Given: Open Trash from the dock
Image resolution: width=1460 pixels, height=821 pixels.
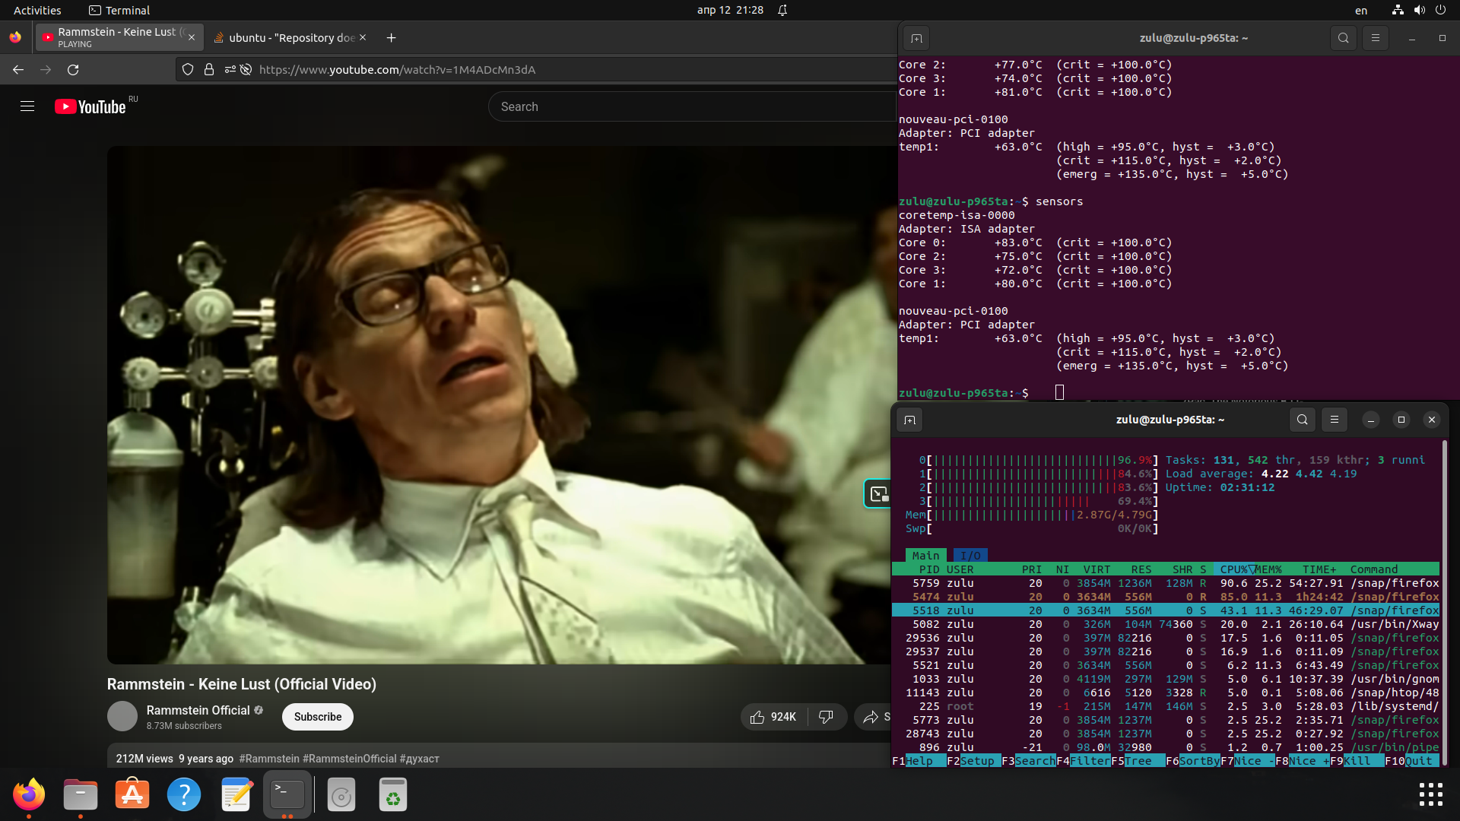Looking at the screenshot, I should [393, 794].
